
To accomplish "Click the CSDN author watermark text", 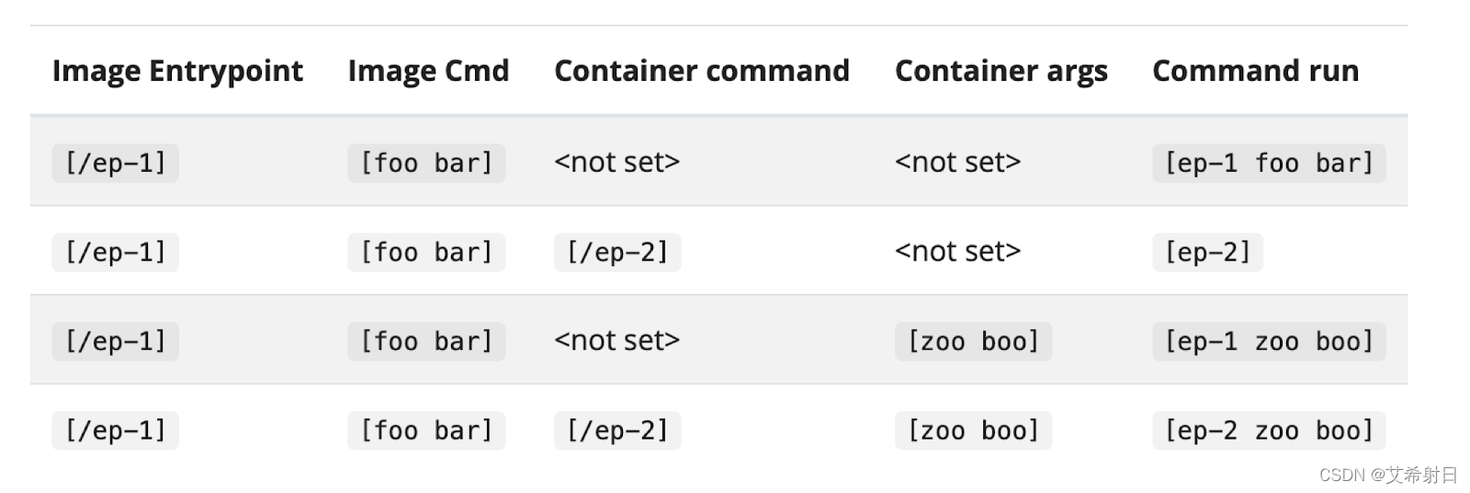I will [x=1387, y=475].
